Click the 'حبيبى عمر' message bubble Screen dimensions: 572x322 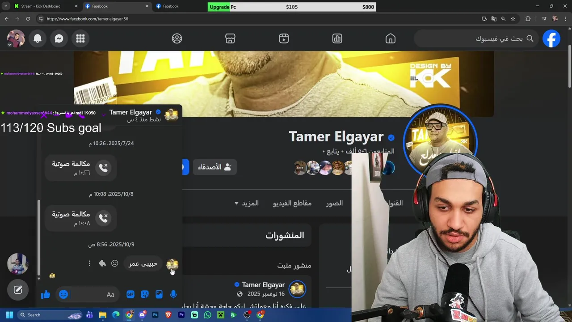pos(143,263)
